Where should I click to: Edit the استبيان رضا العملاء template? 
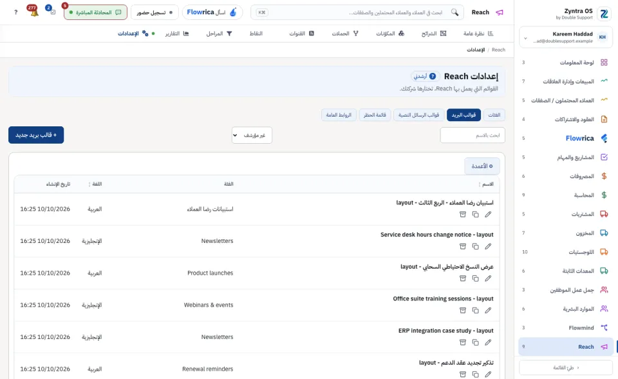[x=488, y=215]
